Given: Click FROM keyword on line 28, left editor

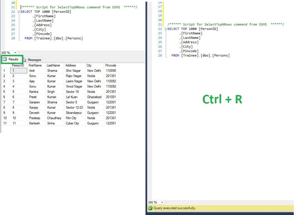Looking at the screenshot, I should click(28, 38).
